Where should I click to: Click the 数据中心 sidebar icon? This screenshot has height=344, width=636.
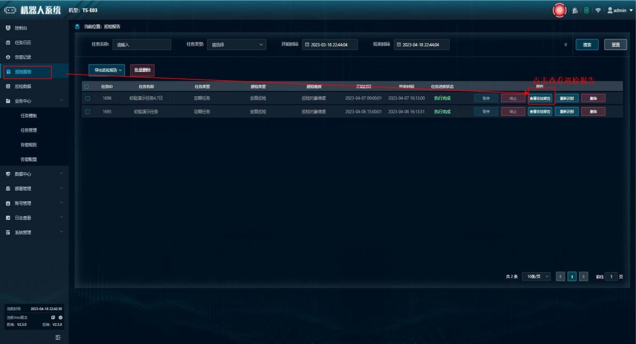[8, 174]
